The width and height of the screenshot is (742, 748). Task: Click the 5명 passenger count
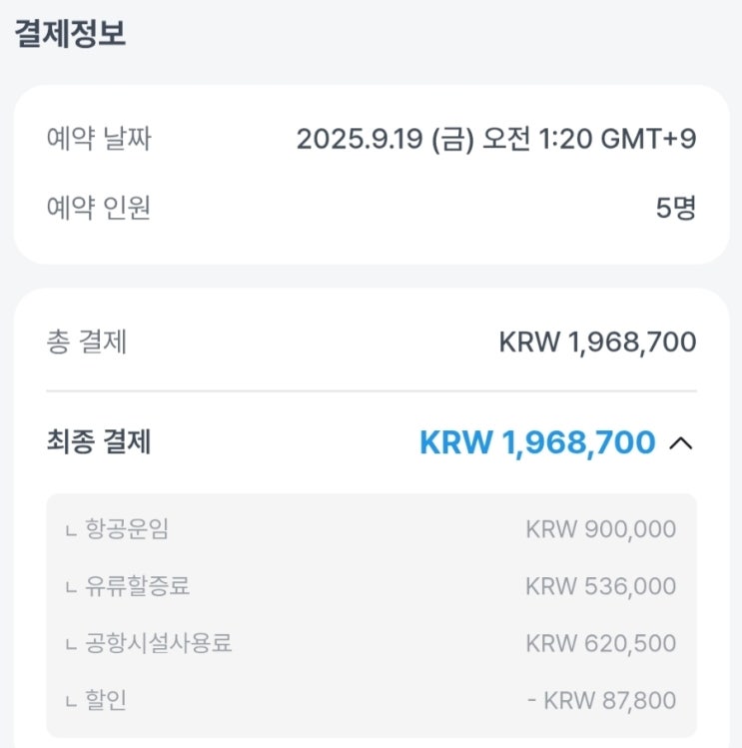pos(675,209)
